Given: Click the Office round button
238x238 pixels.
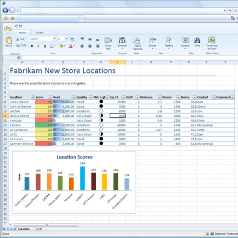Looking at the screenshot, I should click(8, 29).
